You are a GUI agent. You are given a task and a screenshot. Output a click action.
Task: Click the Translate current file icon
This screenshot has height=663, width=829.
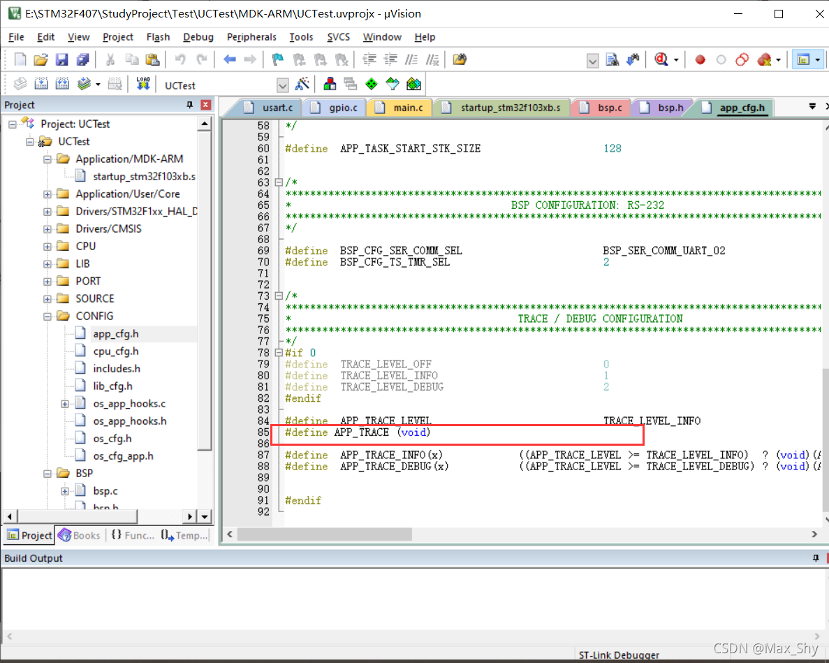pyautogui.click(x=20, y=84)
